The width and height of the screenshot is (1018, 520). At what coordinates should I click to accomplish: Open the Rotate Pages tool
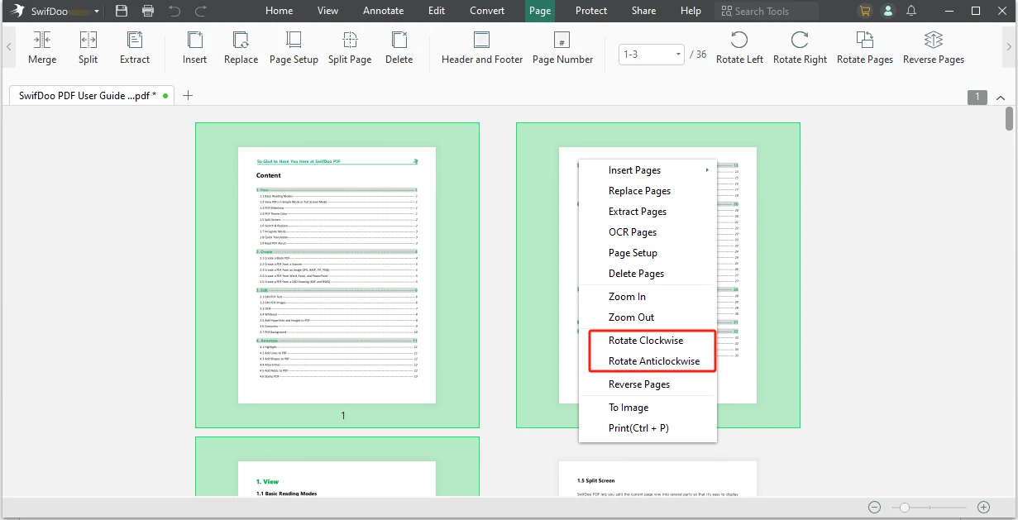(865, 48)
